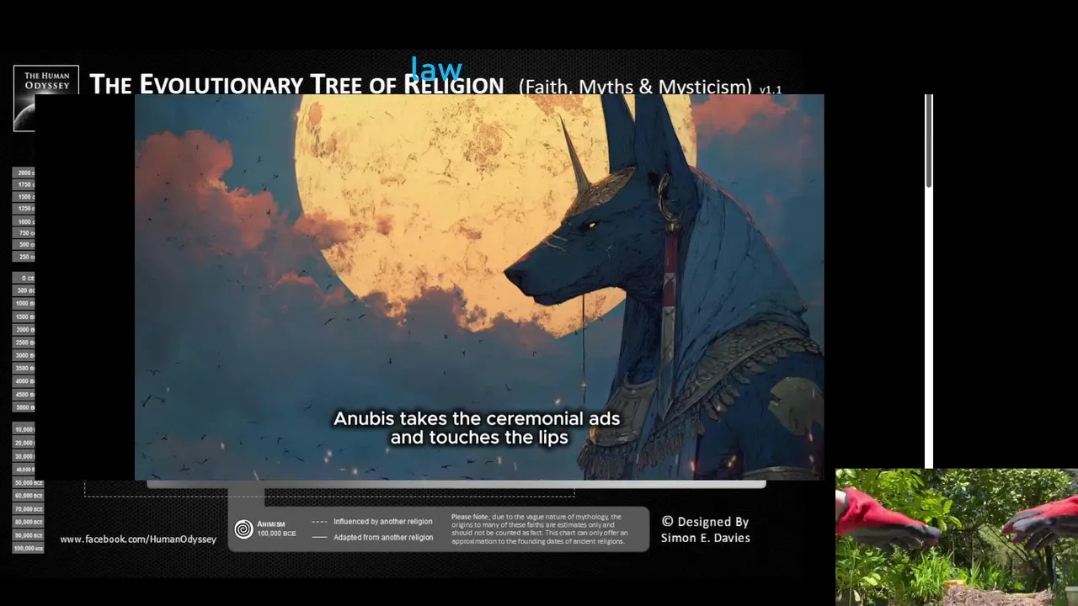Click the "Animism 100,000 BCE" legend label
The image size is (1078, 606).
point(276,529)
